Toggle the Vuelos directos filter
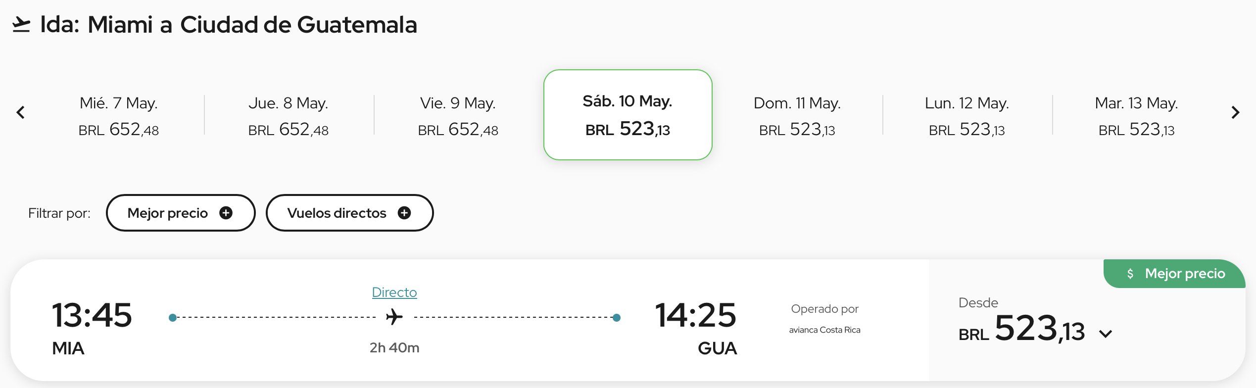 click(350, 213)
